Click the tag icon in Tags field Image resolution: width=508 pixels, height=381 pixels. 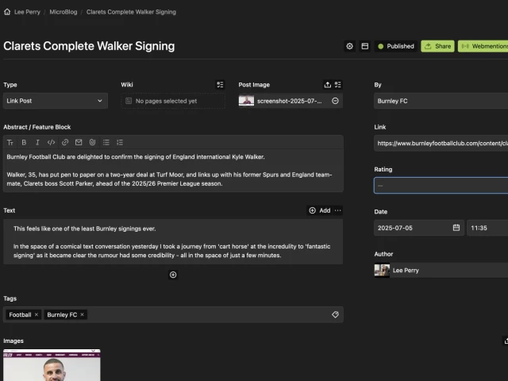point(335,314)
